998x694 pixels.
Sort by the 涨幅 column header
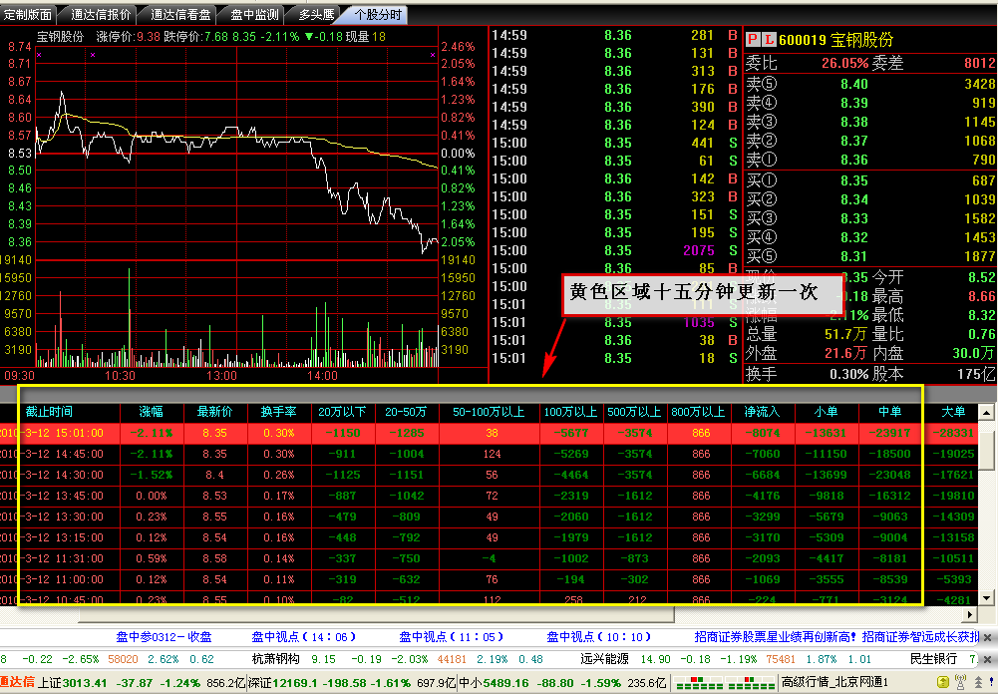[151, 412]
